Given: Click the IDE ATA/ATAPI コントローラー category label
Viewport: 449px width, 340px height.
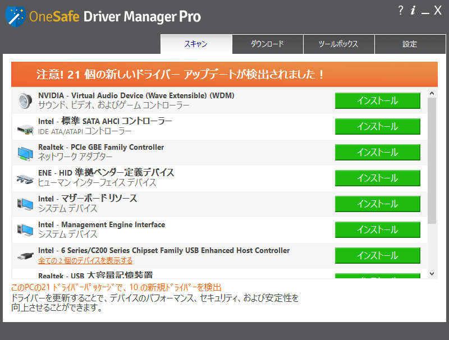Looking at the screenshot, I should [x=85, y=131].
